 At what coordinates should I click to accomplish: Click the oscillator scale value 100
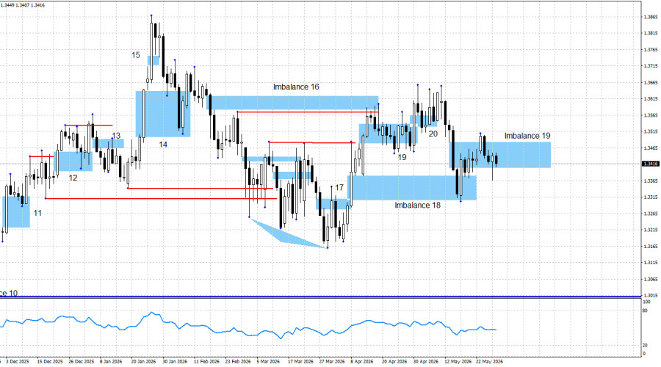click(x=646, y=302)
